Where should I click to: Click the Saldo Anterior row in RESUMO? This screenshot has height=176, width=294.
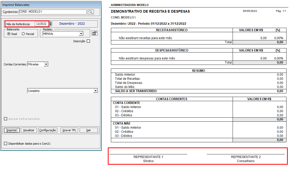pos(199,75)
